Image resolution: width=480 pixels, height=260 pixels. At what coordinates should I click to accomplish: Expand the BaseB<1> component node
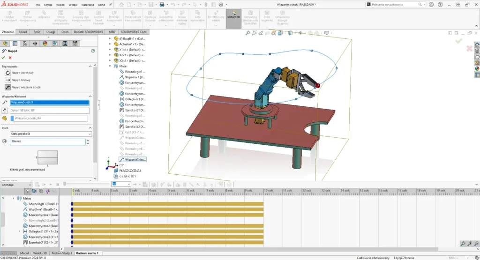click(110, 38)
